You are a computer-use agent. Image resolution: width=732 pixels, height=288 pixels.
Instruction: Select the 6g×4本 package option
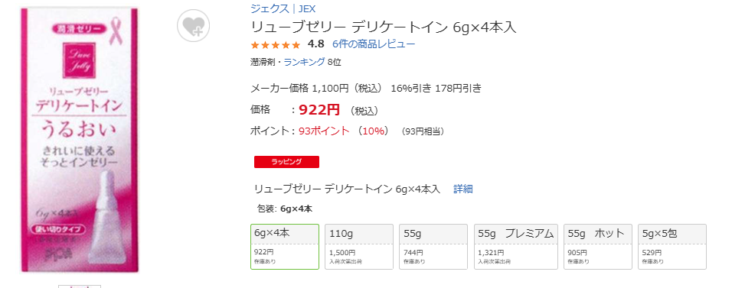point(285,247)
